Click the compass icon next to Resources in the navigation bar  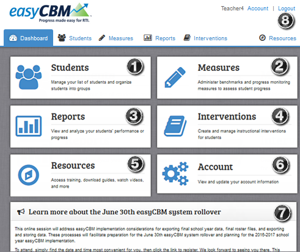[262, 38]
